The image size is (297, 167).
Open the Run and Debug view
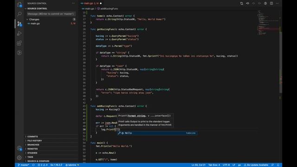point(19,33)
